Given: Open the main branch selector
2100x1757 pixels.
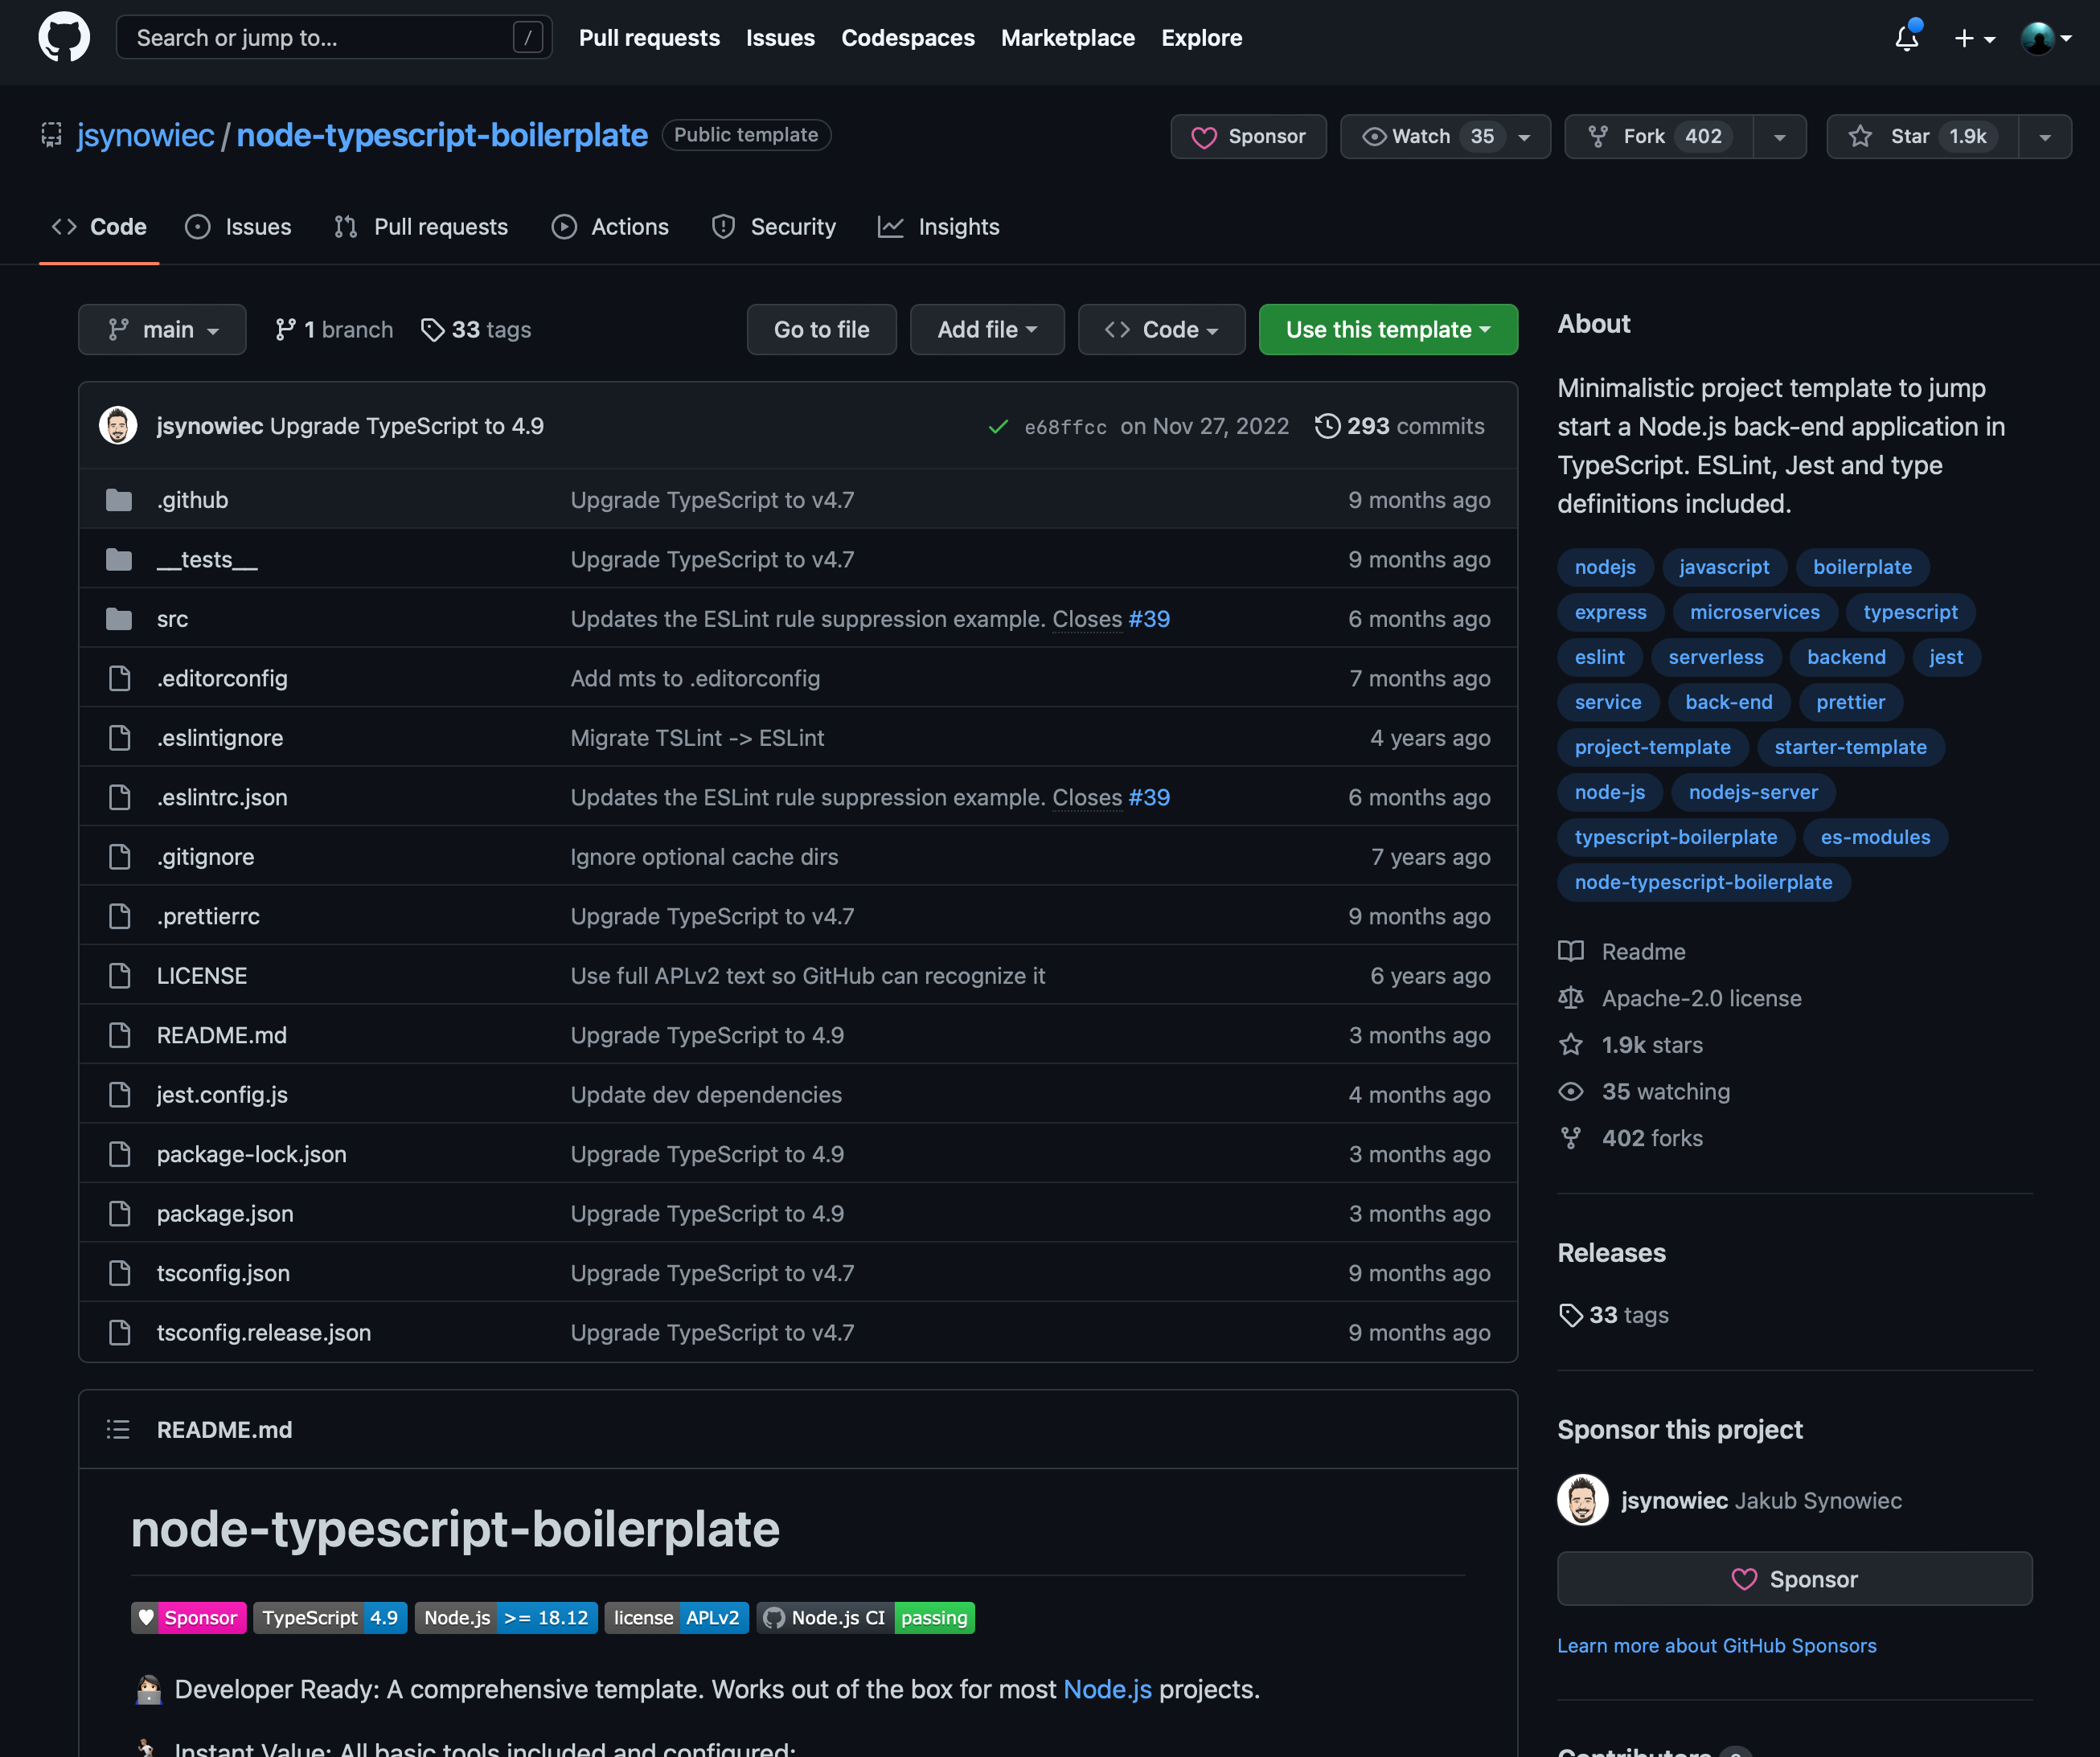Looking at the screenshot, I should 162,330.
